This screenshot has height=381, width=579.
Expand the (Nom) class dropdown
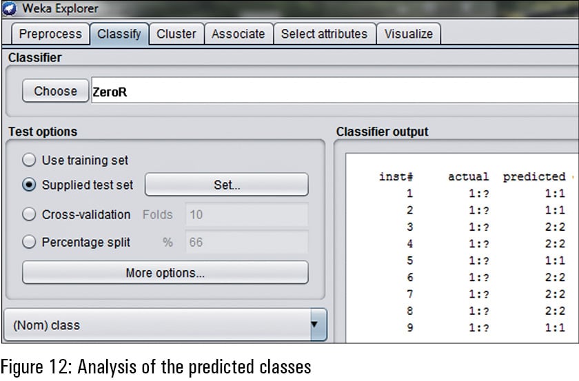157,325
